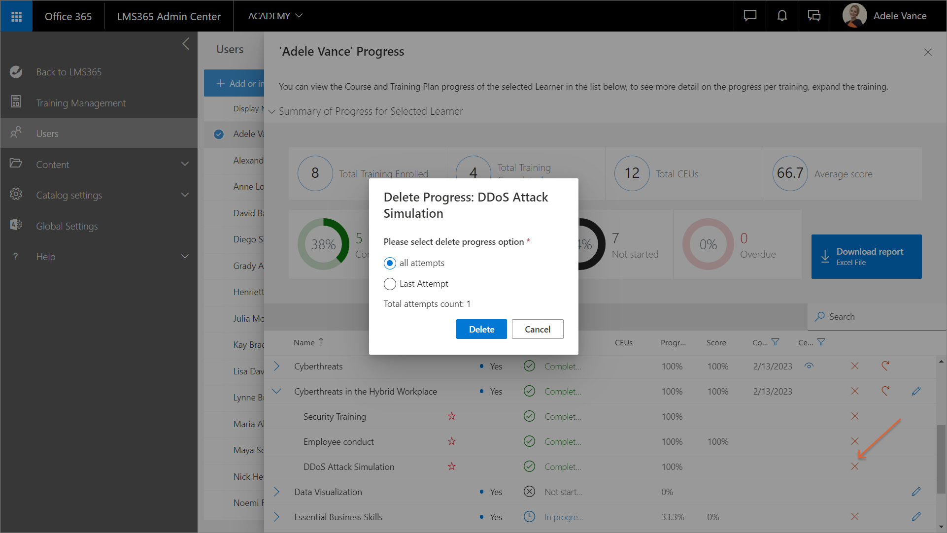
Task: Click the Delete button in dialog
Action: pos(481,329)
